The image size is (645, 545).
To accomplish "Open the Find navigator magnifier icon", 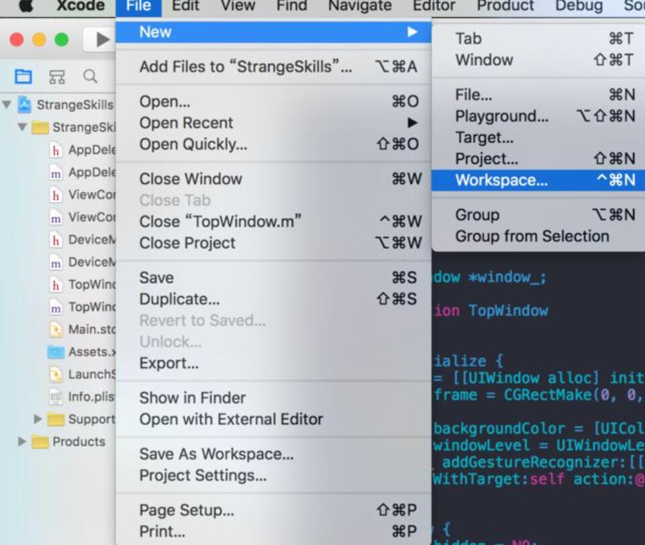I will pos(90,77).
